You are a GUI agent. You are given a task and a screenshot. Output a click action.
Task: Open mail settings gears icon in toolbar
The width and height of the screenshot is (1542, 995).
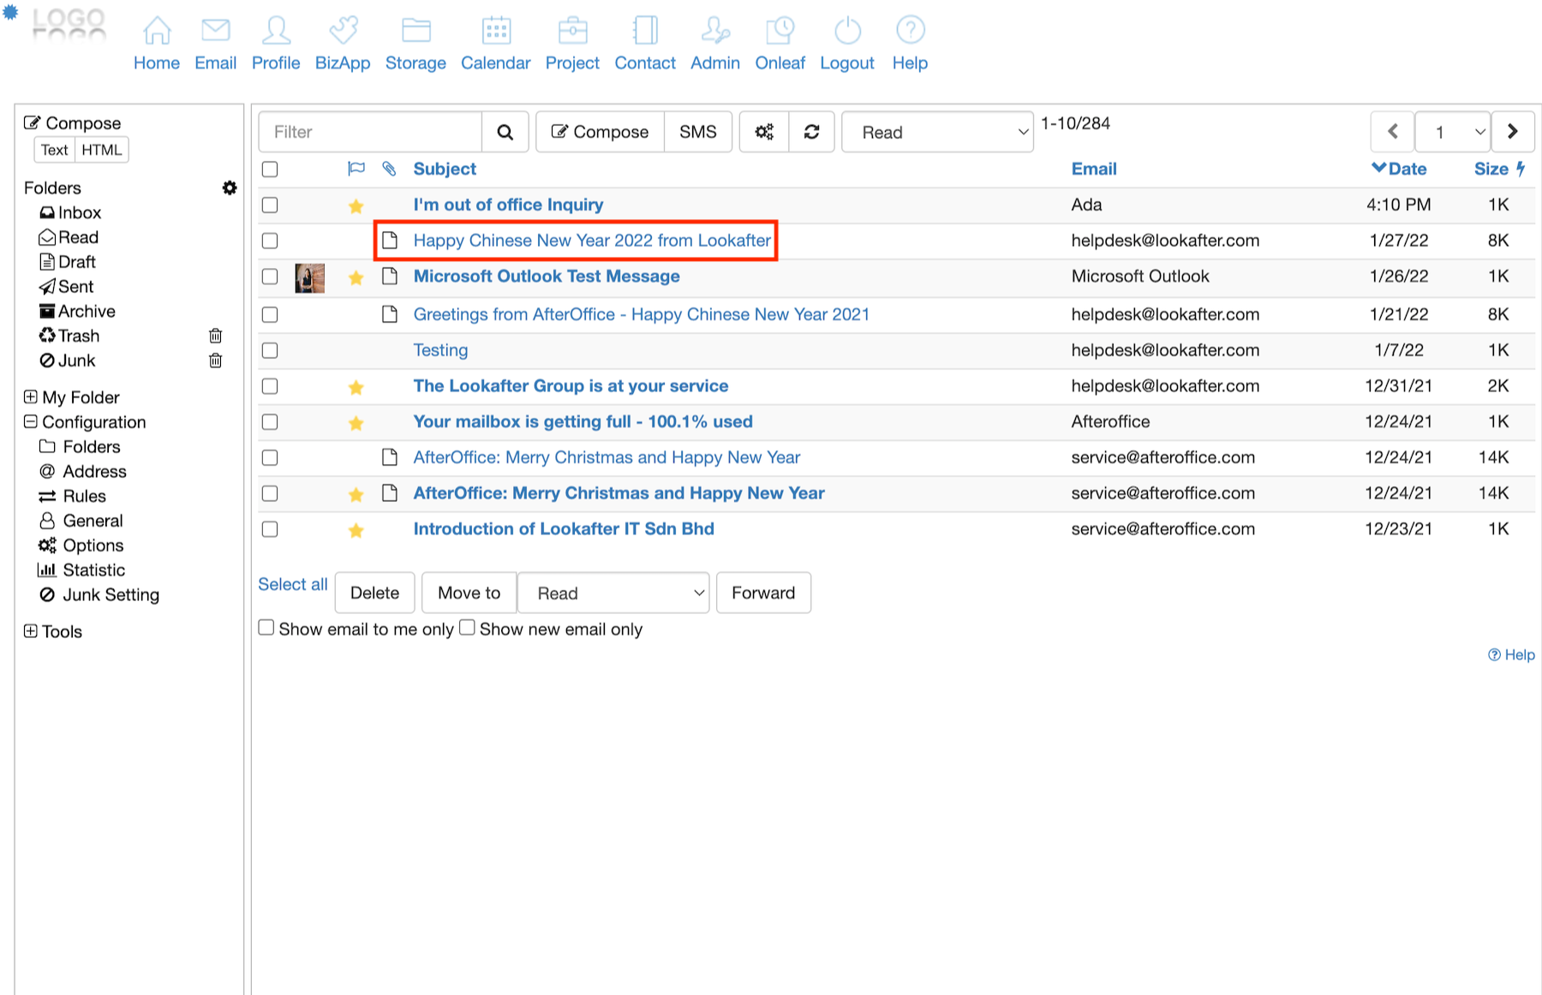pyautogui.click(x=763, y=132)
